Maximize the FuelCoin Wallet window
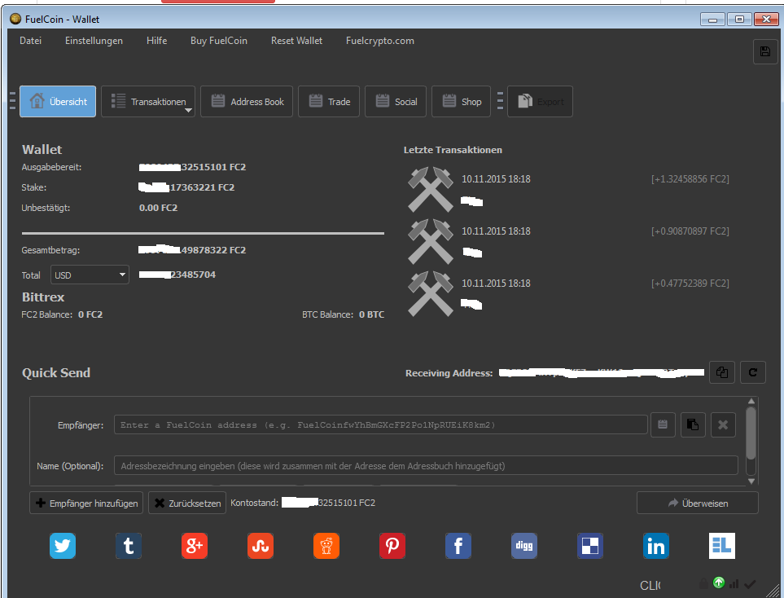 (x=739, y=20)
